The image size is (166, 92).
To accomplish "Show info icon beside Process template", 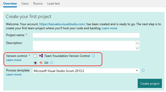I will [x=143, y=70].
